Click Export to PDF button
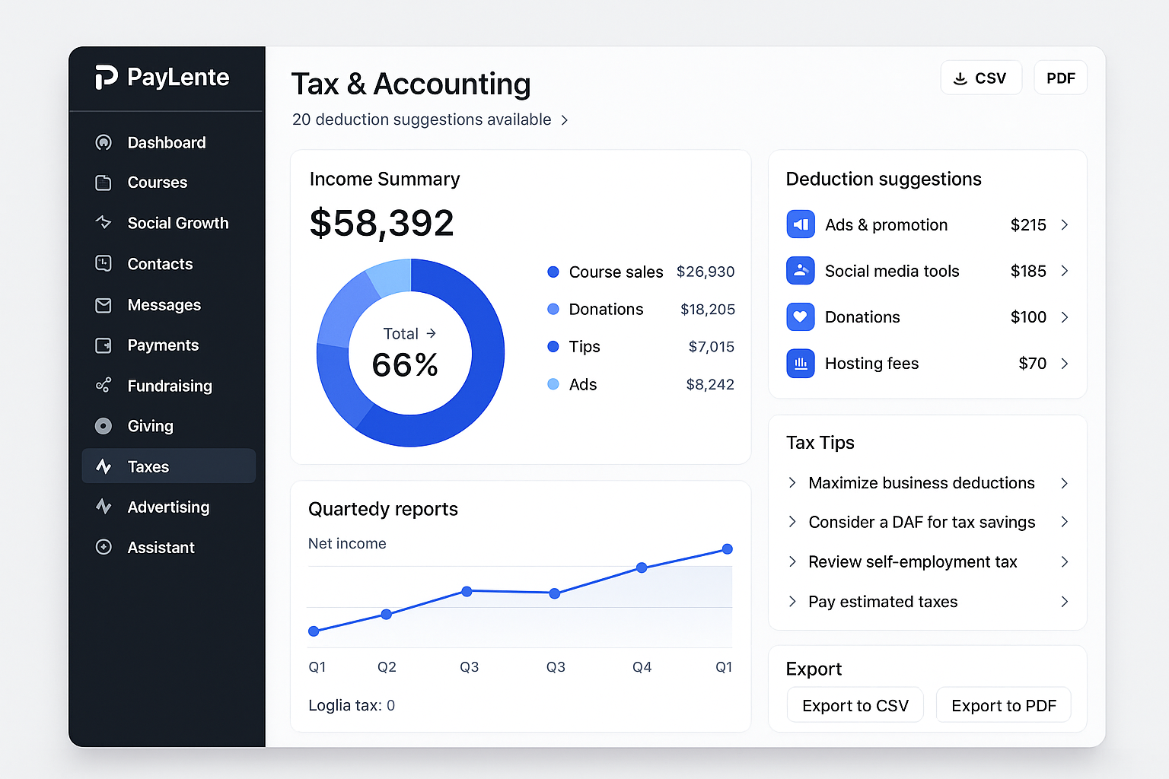The width and height of the screenshot is (1169, 779). click(x=1004, y=705)
